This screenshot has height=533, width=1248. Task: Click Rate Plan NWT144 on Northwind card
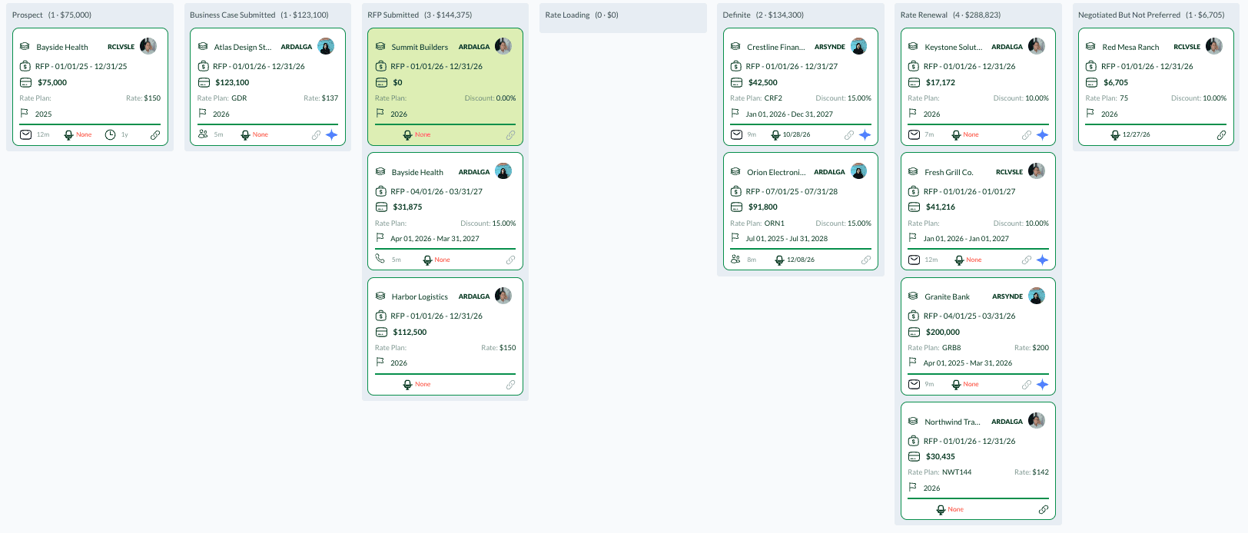point(940,472)
